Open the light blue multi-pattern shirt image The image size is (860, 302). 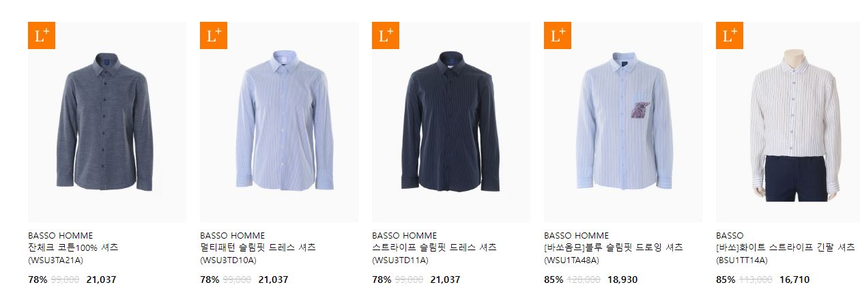click(279, 122)
